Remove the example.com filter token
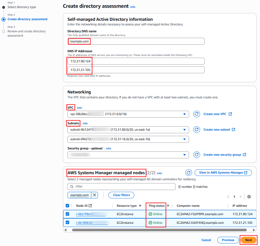The width and height of the screenshot is (260, 246). point(95,195)
